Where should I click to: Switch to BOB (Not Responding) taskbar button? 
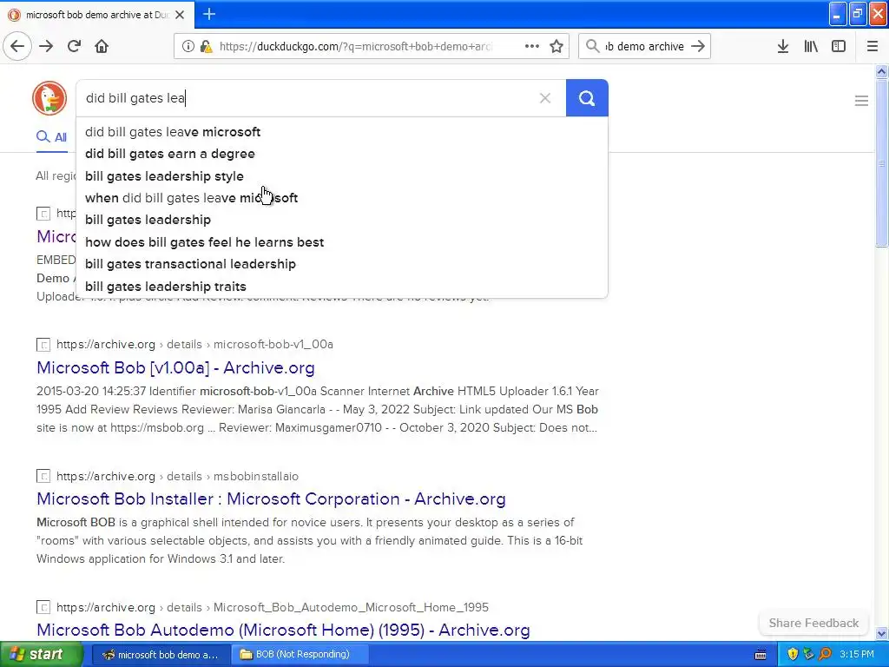[x=300, y=655]
